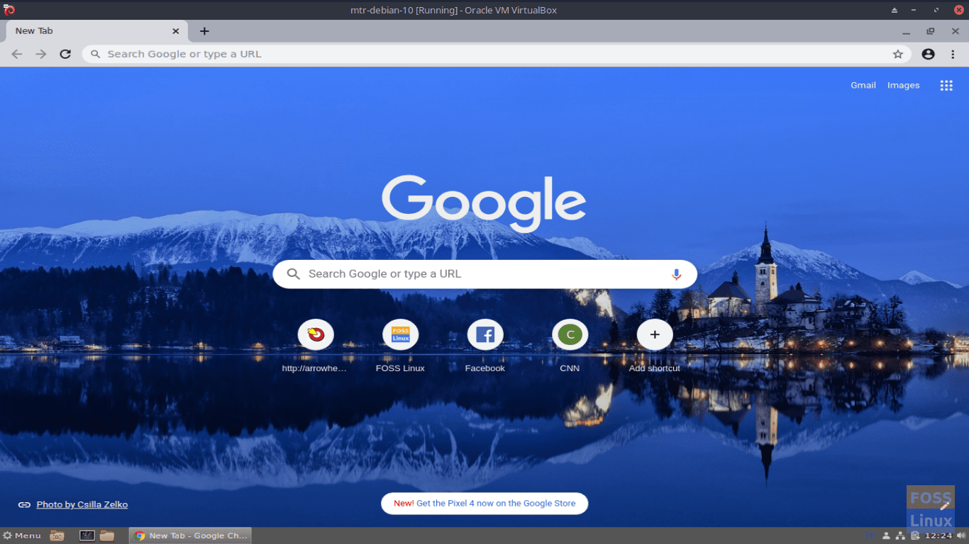Click inside the Google search box

484,274
